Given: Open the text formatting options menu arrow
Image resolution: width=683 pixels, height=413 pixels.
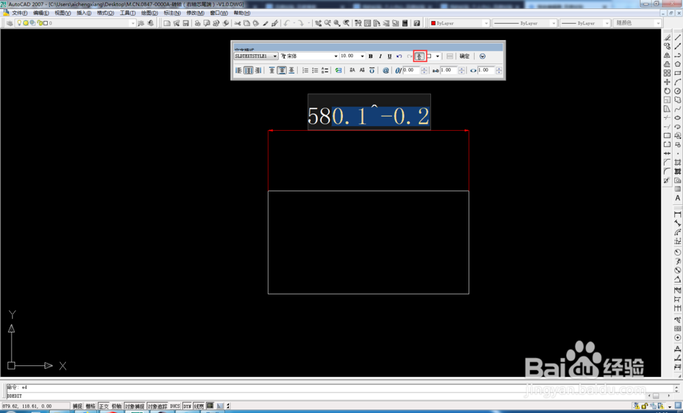Looking at the screenshot, I should [x=482, y=56].
